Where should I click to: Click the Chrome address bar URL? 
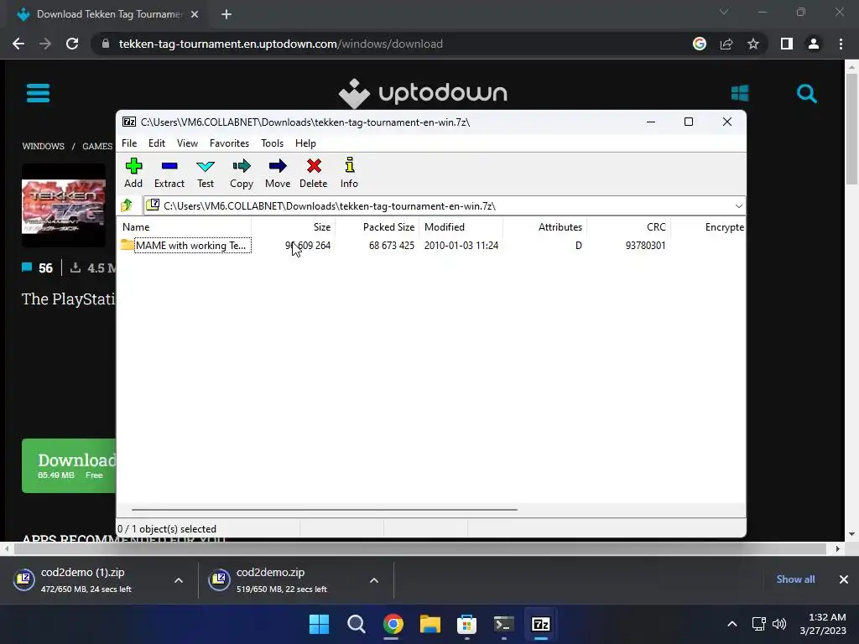point(280,44)
